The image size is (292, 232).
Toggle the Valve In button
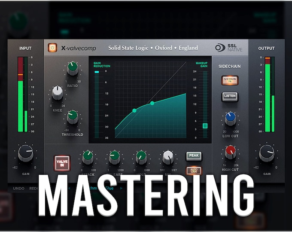[x=62, y=163]
